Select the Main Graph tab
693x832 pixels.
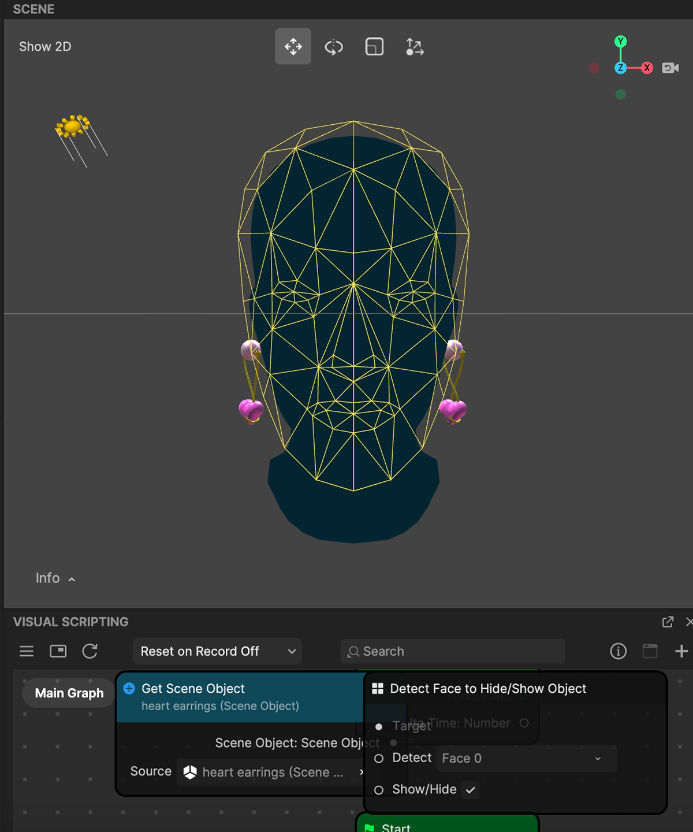[x=69, y=693]
